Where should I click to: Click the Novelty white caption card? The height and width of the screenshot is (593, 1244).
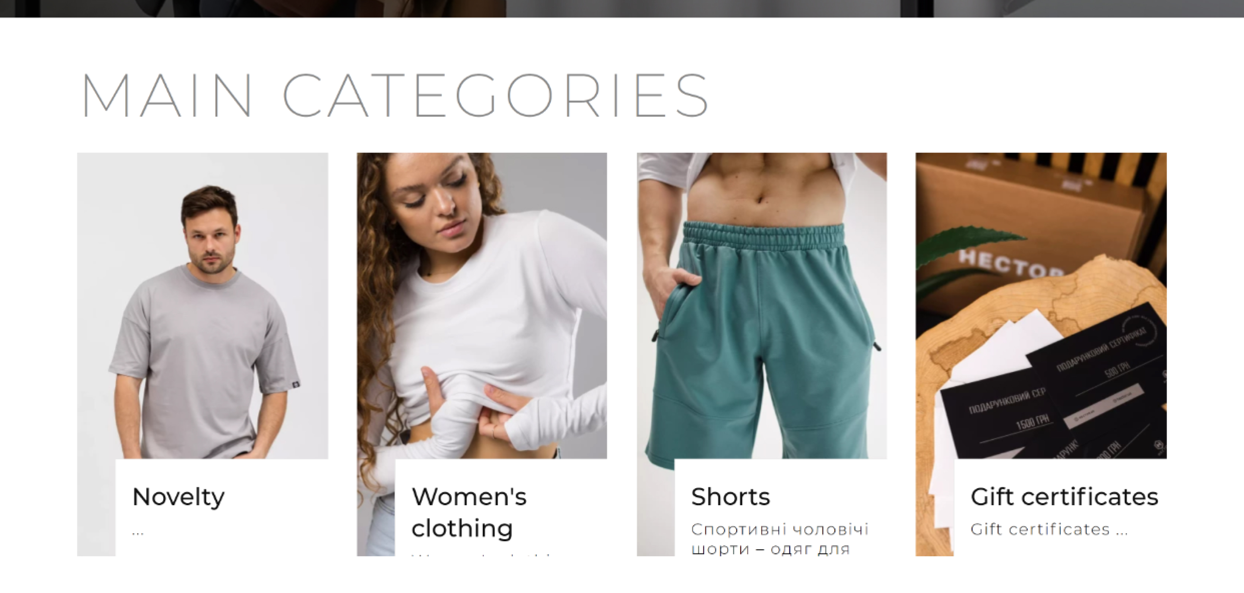tap(222, 507)
